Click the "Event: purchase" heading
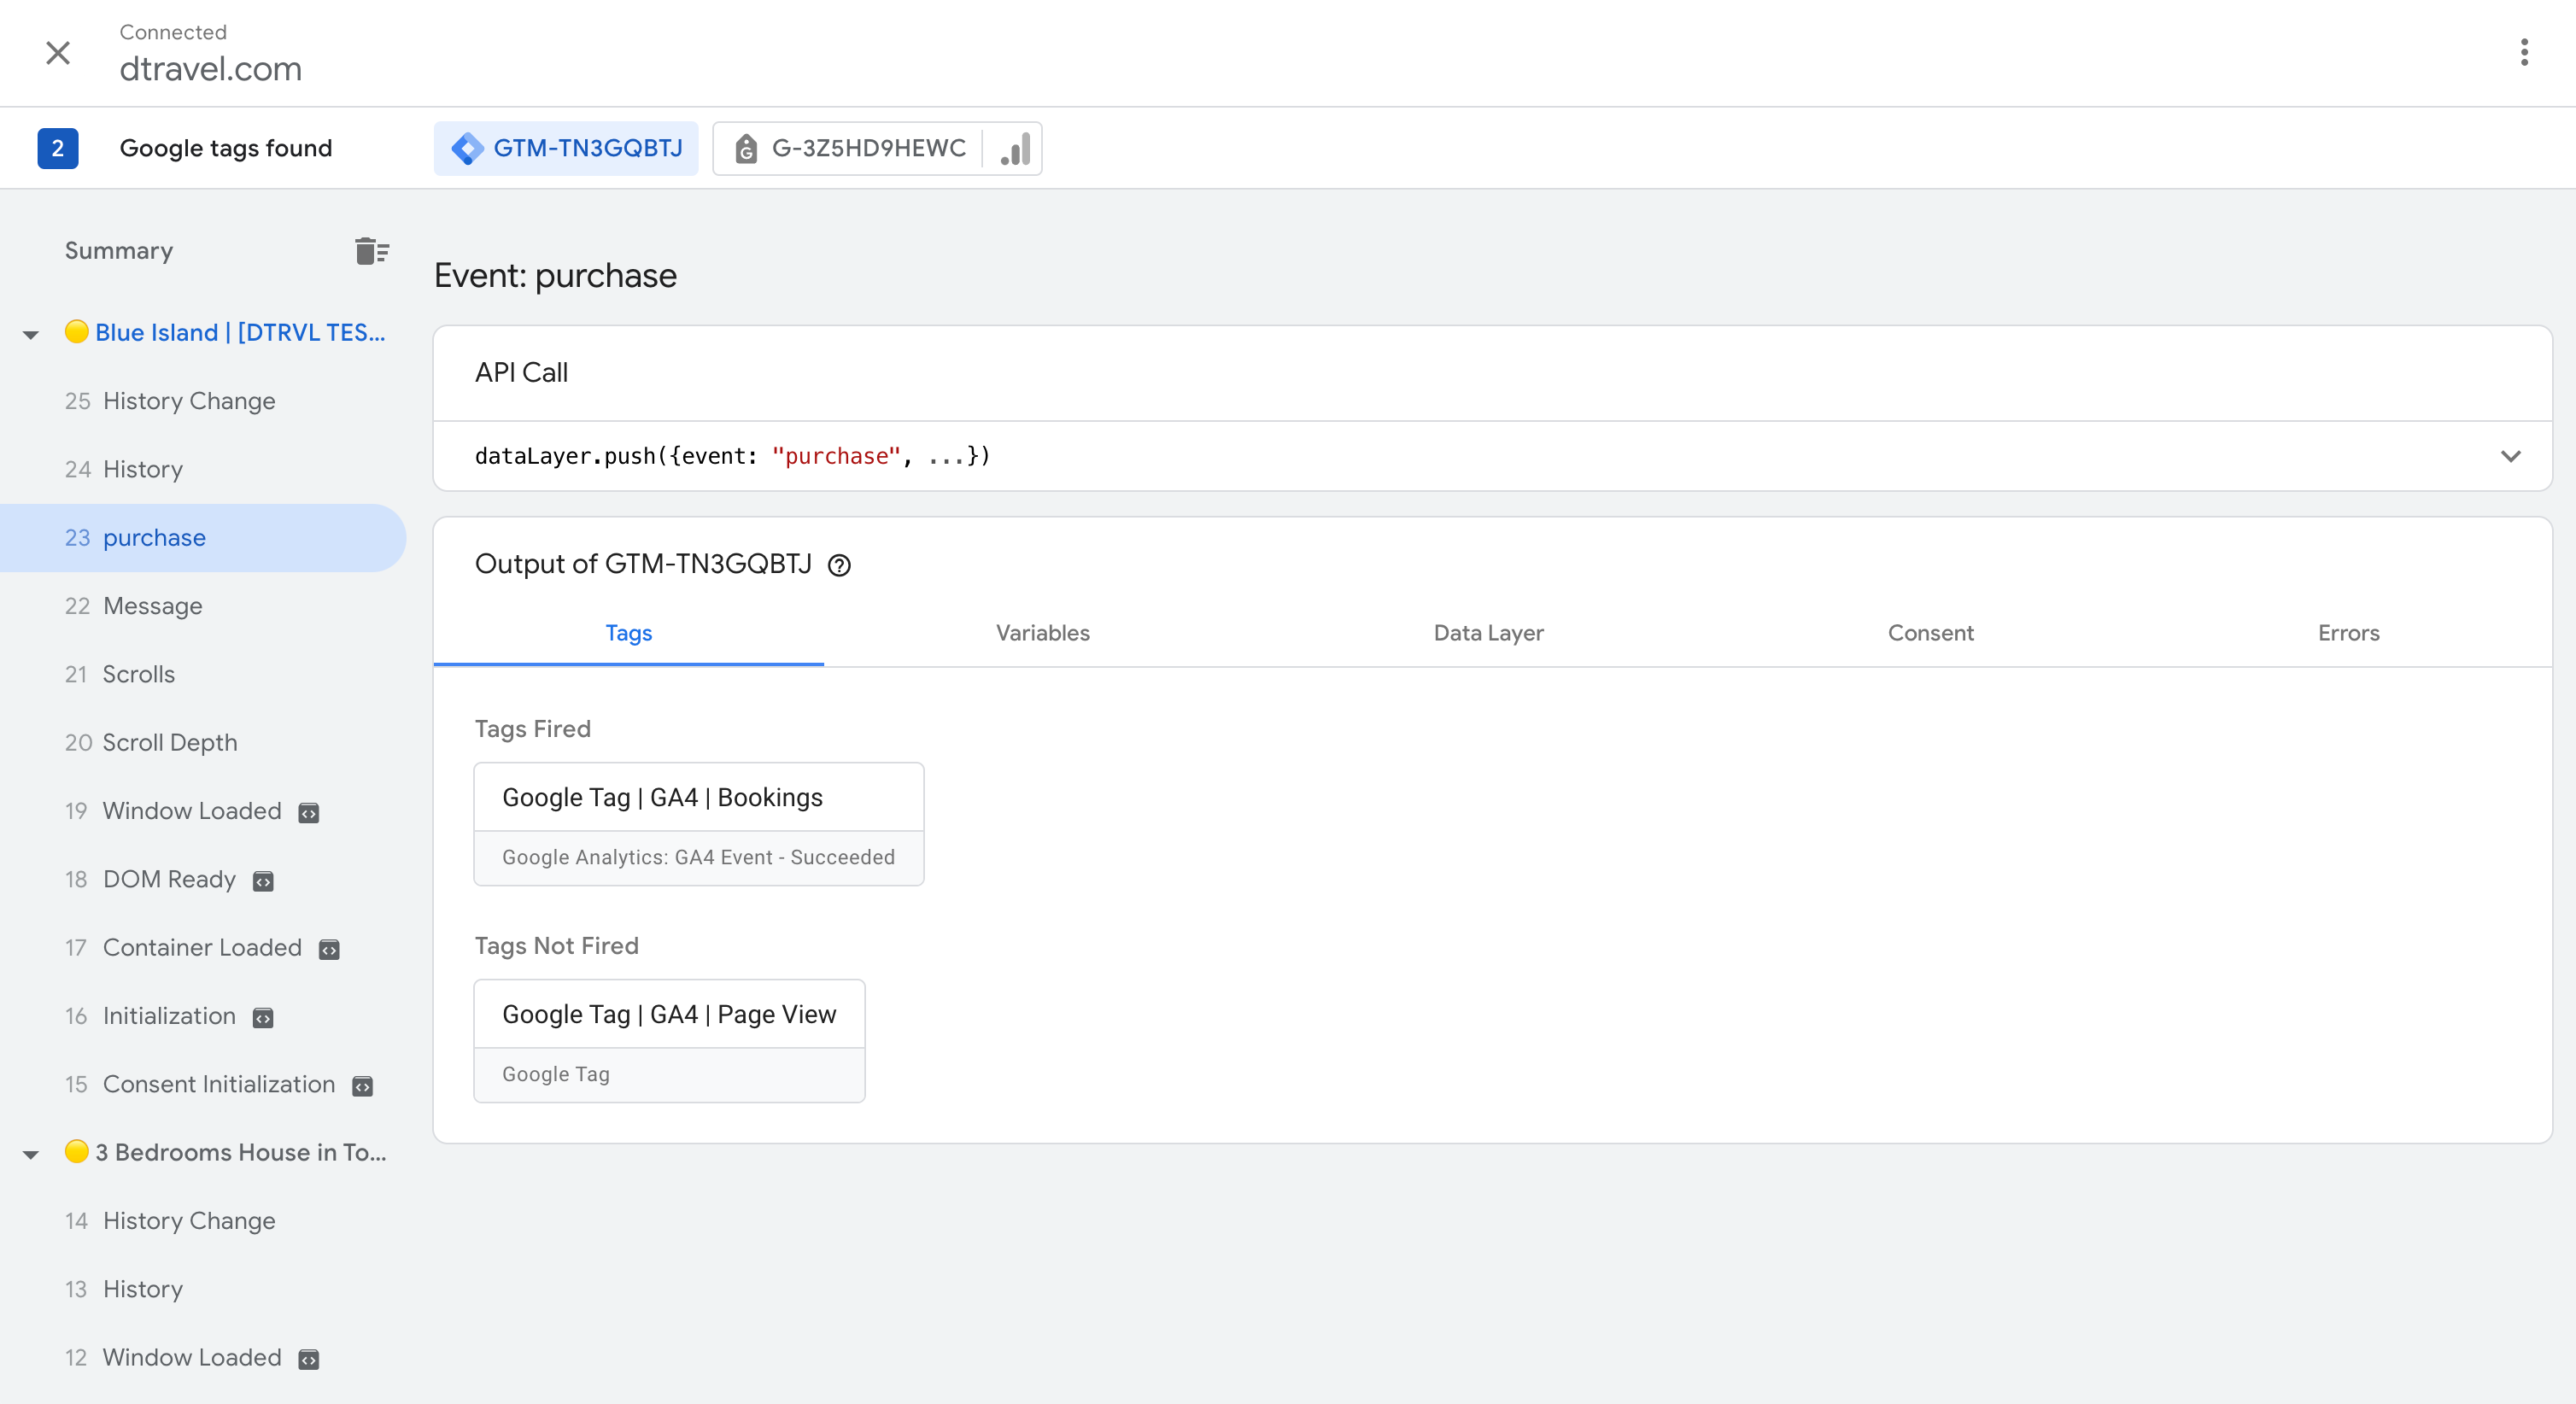 pos(555,276)
